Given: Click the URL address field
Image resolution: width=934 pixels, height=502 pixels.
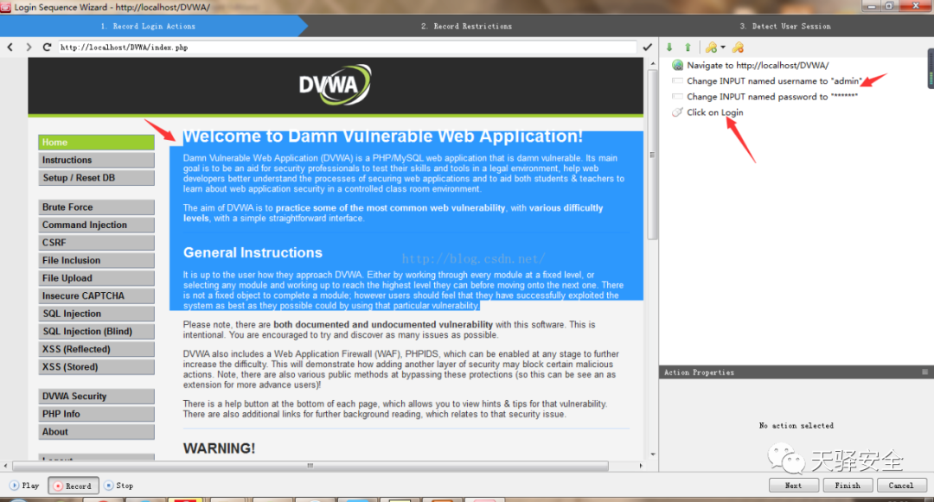Looking at the screenshot, I should 348,47.
